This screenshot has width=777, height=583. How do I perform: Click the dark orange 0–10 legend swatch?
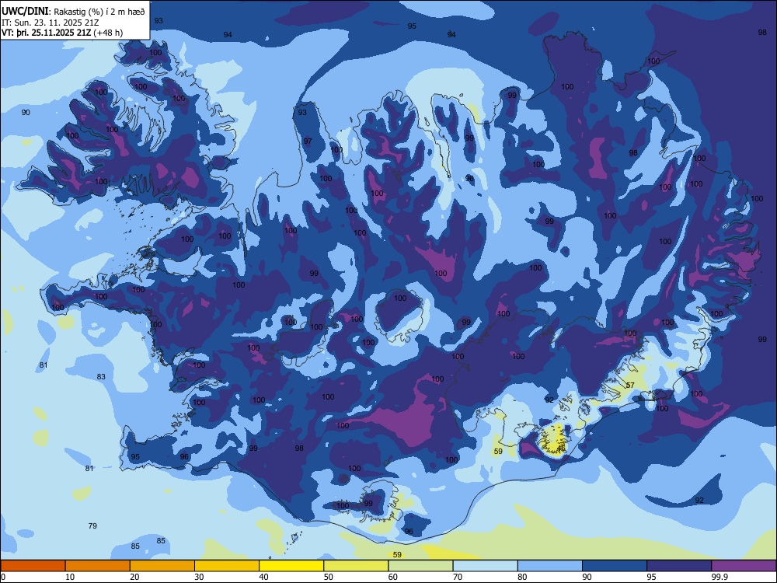click(x=33, y=566)
